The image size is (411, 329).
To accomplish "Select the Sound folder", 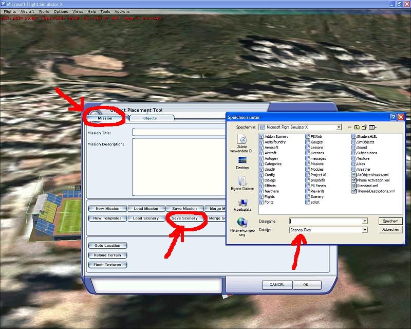I will pyautogui.click(x=359, y=148).
